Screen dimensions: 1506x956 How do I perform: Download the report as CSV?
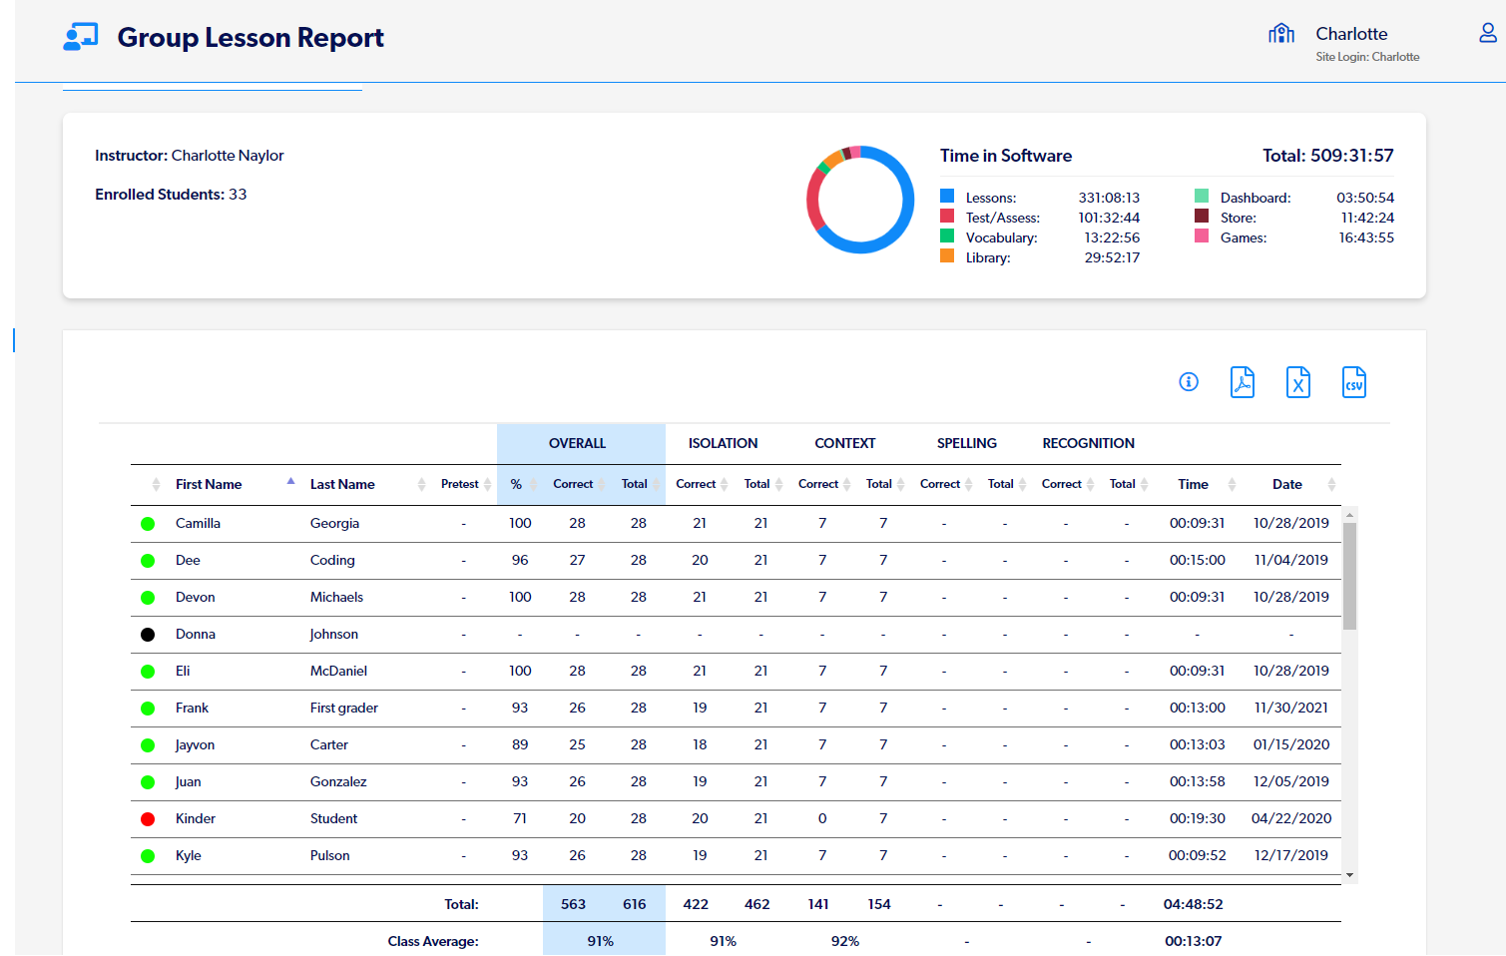pos(1354,381)
